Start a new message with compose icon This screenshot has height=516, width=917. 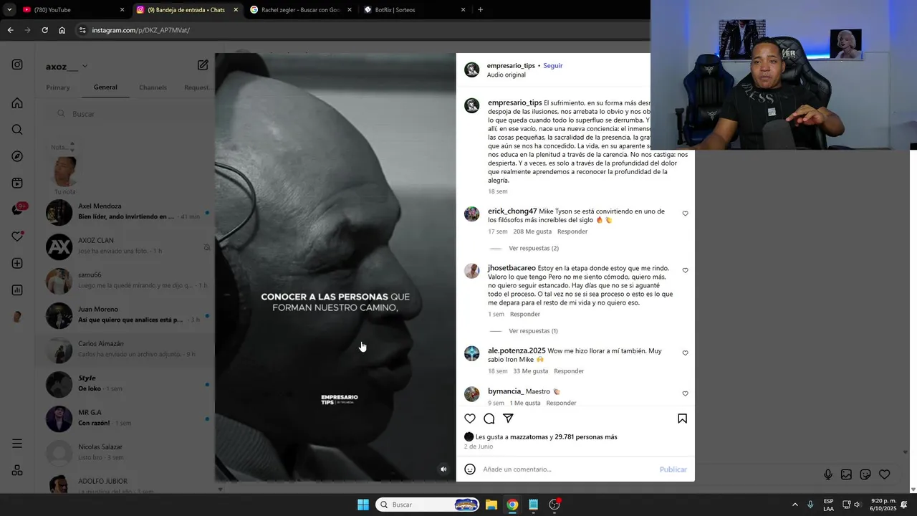(203, 65)
